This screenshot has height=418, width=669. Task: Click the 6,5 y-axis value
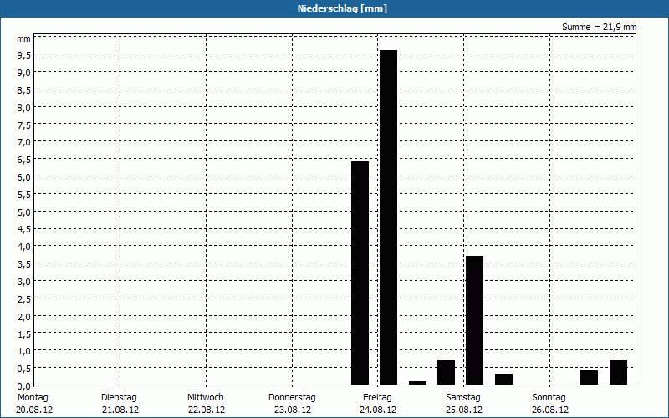tap(24, 160)
